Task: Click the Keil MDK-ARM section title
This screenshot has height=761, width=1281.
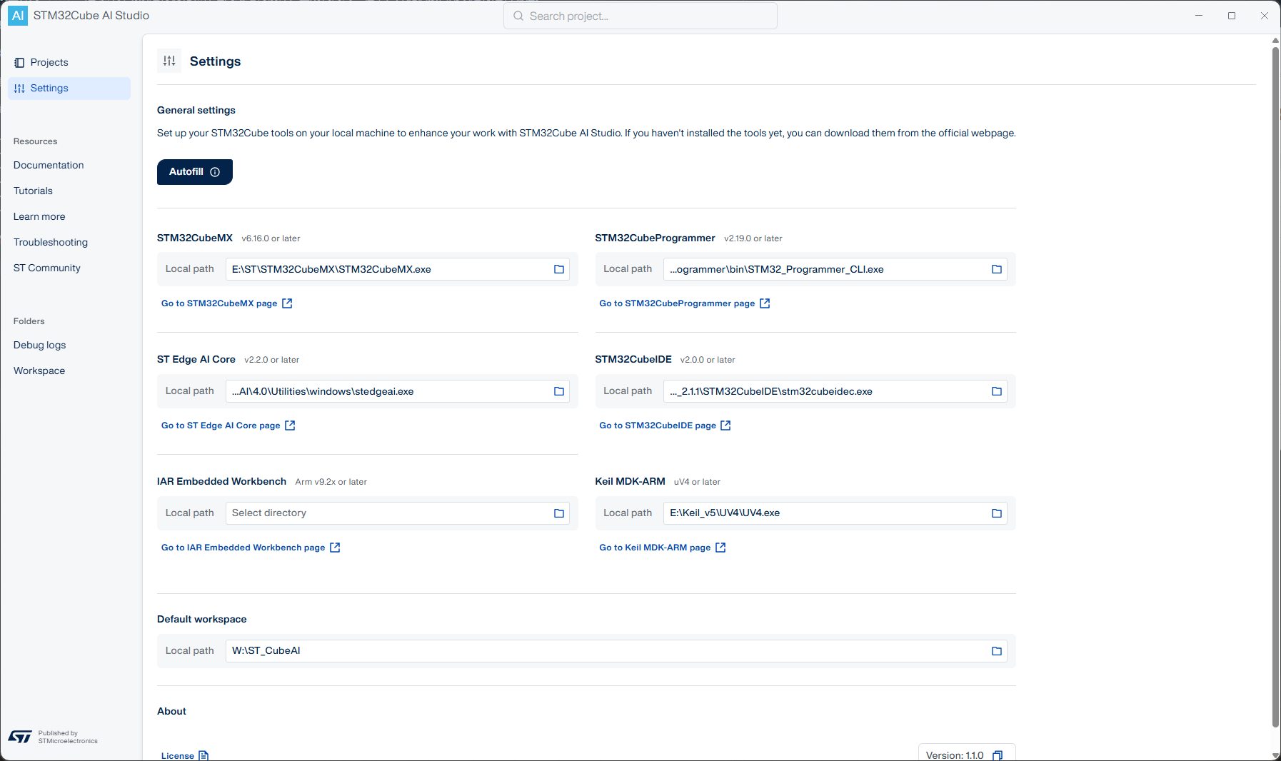Action: click(x=630, y=482)
